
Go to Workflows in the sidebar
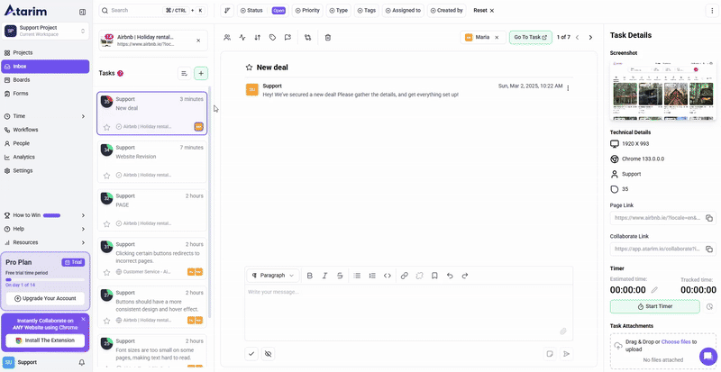[x=25, y=130]
